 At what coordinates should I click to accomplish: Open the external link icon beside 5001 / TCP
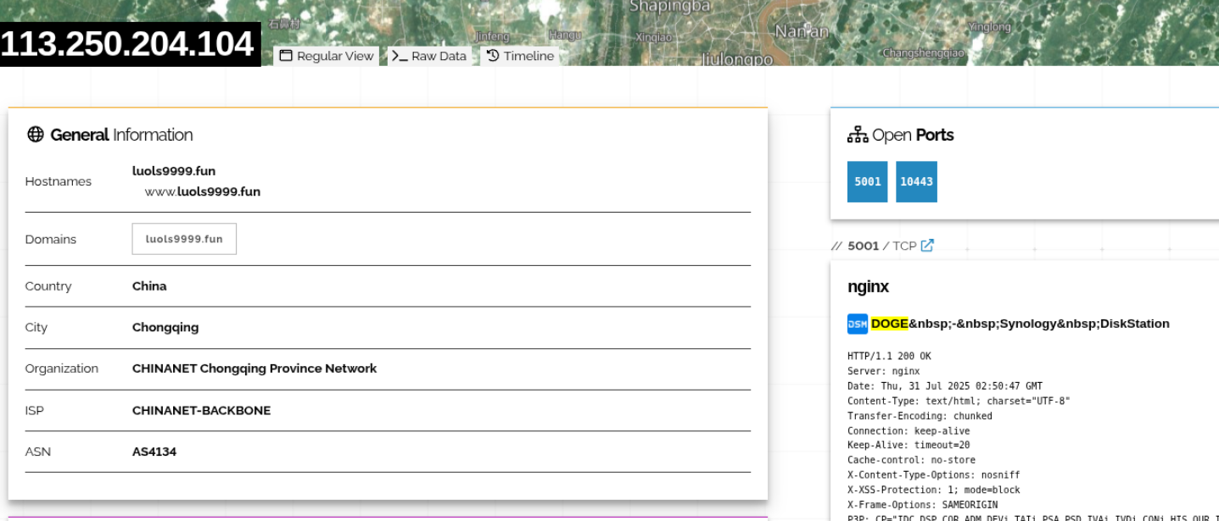[x=927, y=246]
